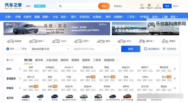Select the 摩托车 motorcycle icon
This screenshot has height=103, width=188.
point(142,41)
